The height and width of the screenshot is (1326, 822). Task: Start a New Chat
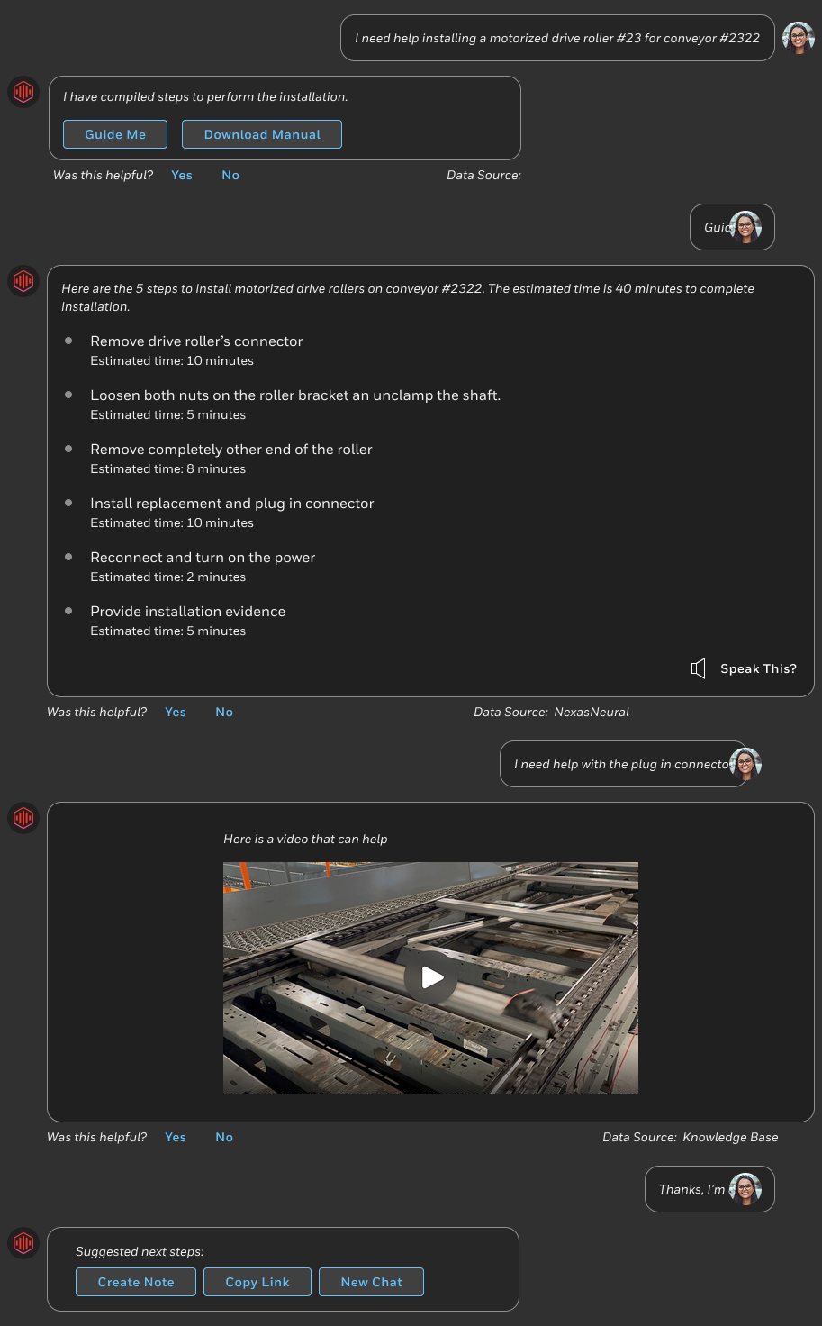[372, 1282]
